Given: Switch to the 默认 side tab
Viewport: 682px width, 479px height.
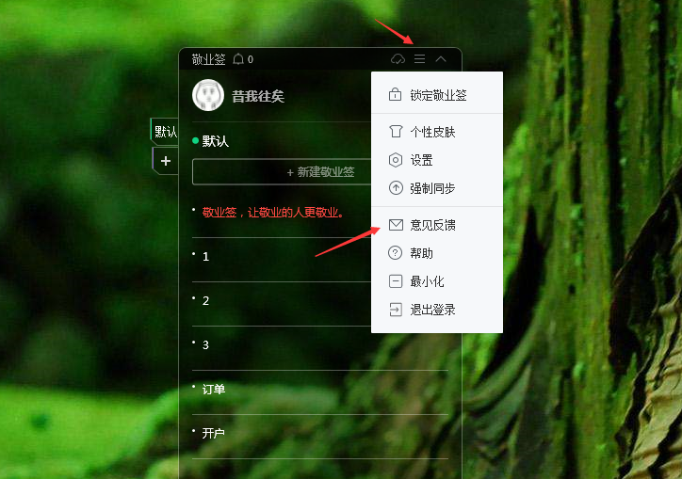Looking at the screenshot, I should (x=165, y=131).
